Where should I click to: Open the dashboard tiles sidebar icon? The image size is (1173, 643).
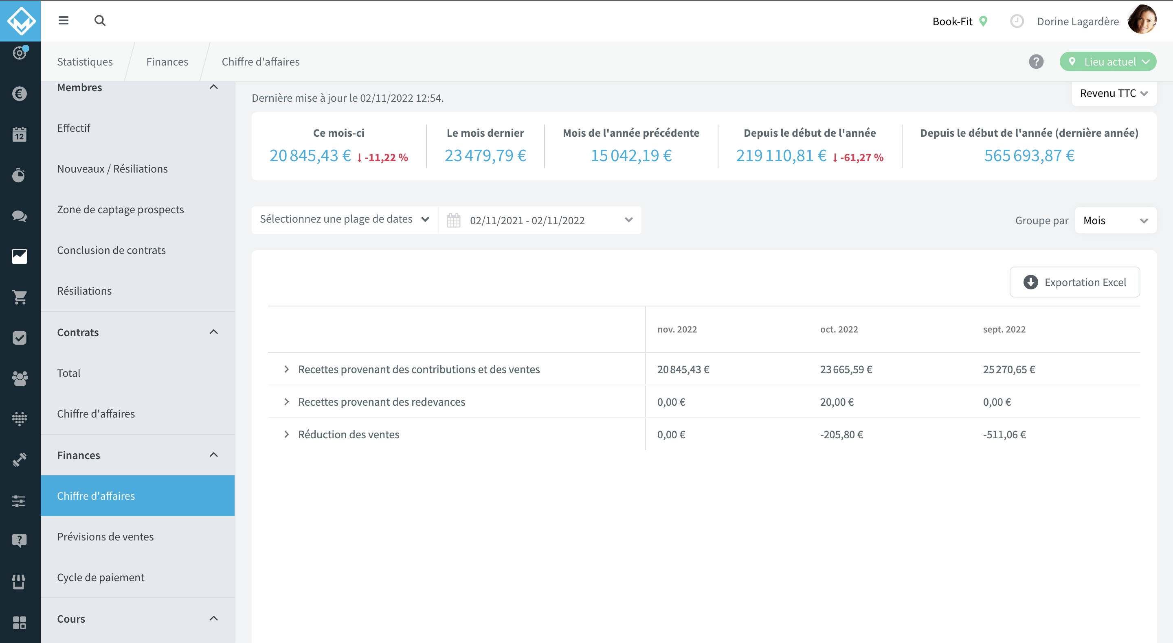(20, 623)
